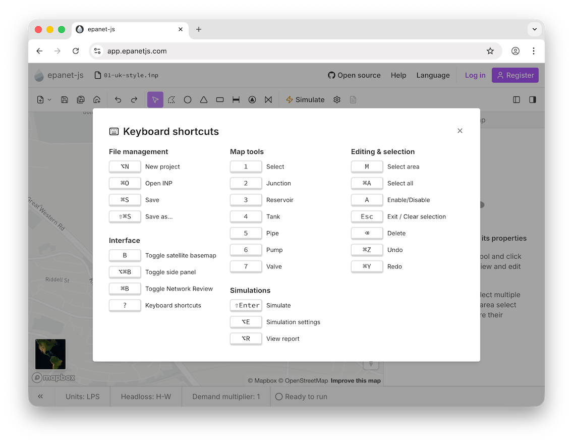The width and height of the screenshot is (573, 444).
Task: Click the Undo arrow in toolbar
Action: point(118,100)
